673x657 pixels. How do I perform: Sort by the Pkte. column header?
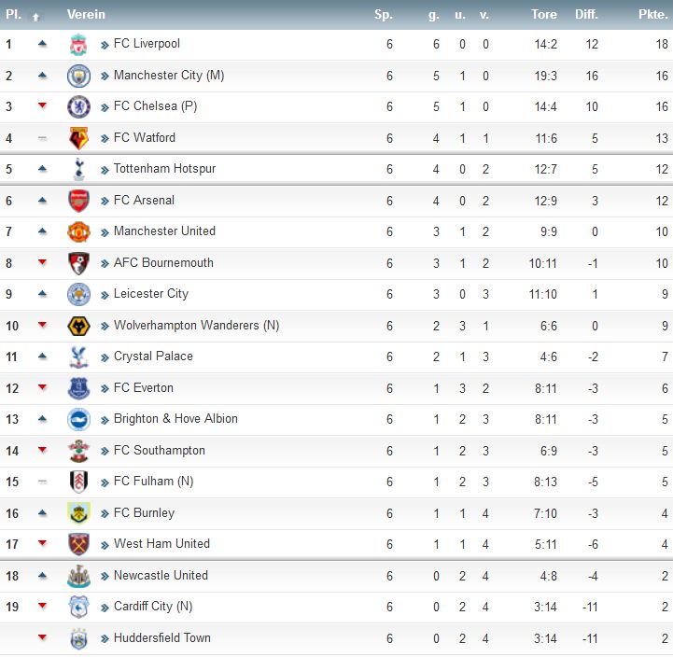click(x=652, y=14)
